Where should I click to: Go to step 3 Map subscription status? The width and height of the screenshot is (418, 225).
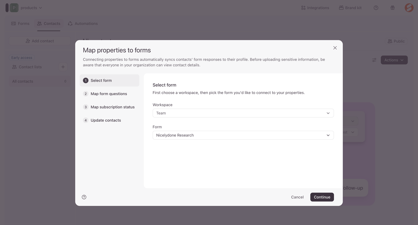pyautogui.click(x=109, y=107)
